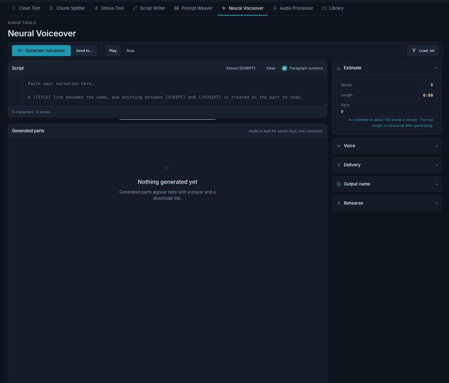Click the Load .txt button

423,51
